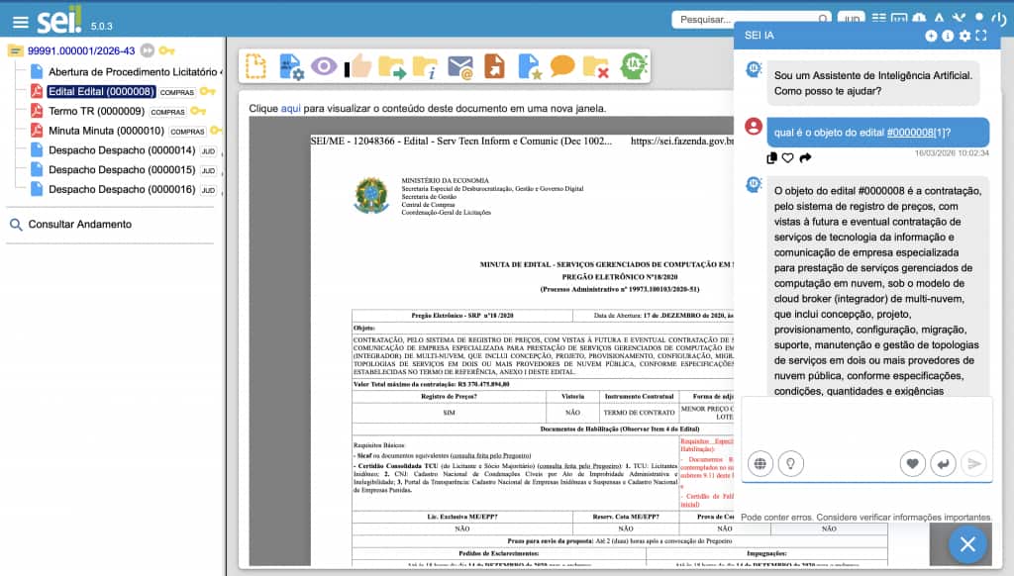Click the folder info icon

click(426, 67)
